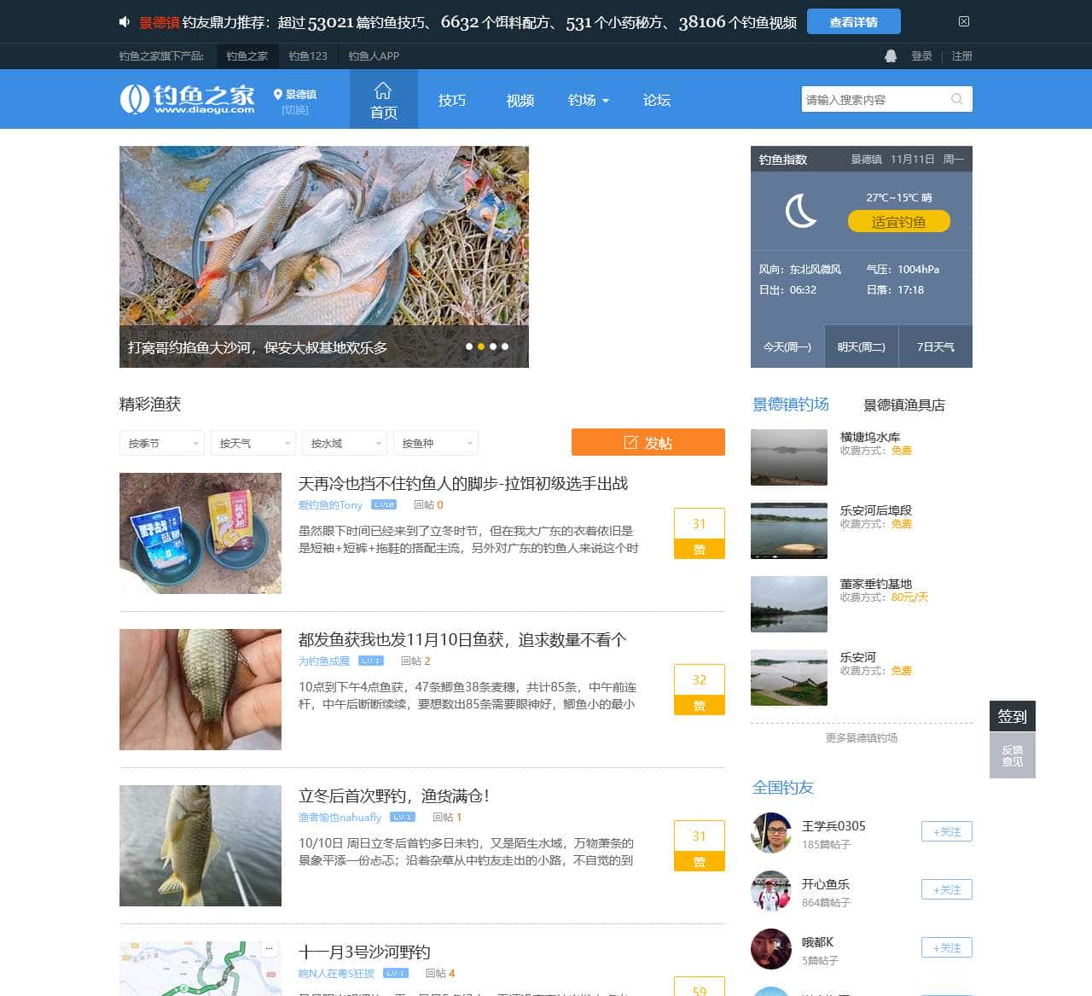The image size is (1092, 996).
Task: Close the top promotional banner
Action: pos(964,21)
